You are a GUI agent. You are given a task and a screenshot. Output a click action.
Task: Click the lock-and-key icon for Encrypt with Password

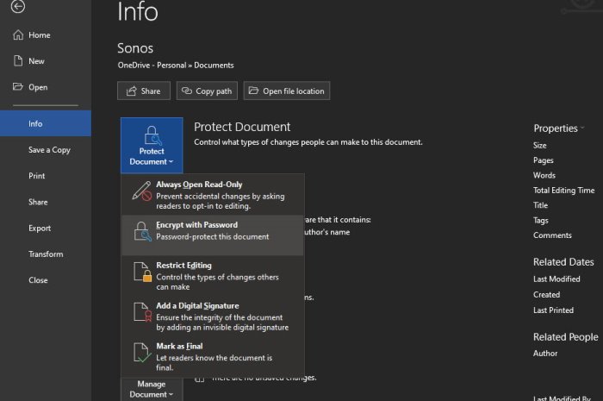click(x=142, y=231)
